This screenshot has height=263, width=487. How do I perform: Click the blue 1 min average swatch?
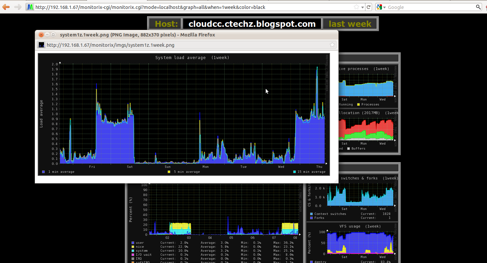43,172
